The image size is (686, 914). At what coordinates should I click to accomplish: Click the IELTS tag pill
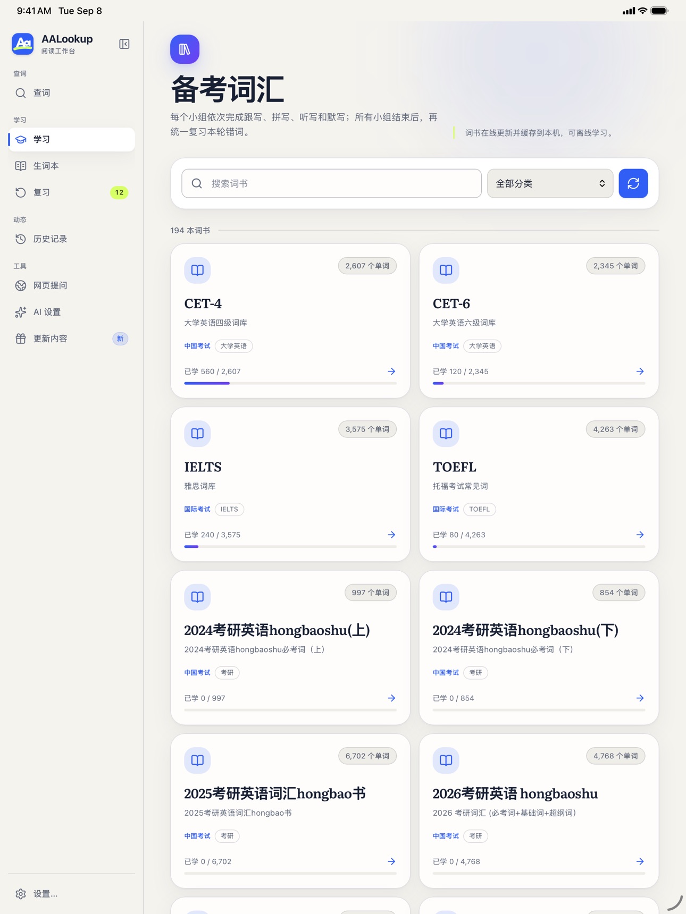point(229,509)
